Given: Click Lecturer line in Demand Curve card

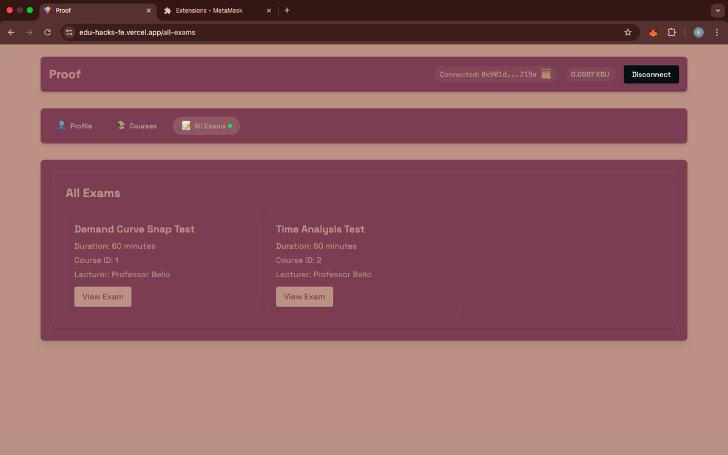Looking at the screenshot, I should point(122,274).
